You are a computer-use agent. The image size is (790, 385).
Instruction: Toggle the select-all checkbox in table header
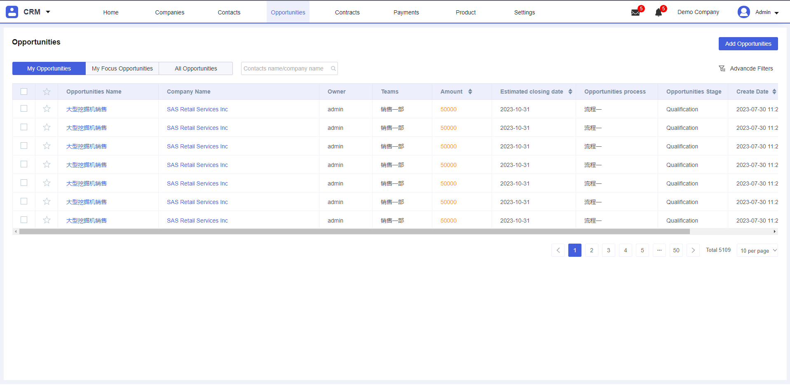24,92
